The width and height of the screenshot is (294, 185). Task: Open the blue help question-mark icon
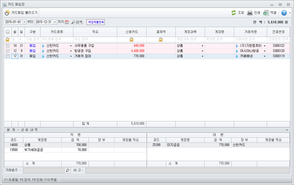(284, 13)
